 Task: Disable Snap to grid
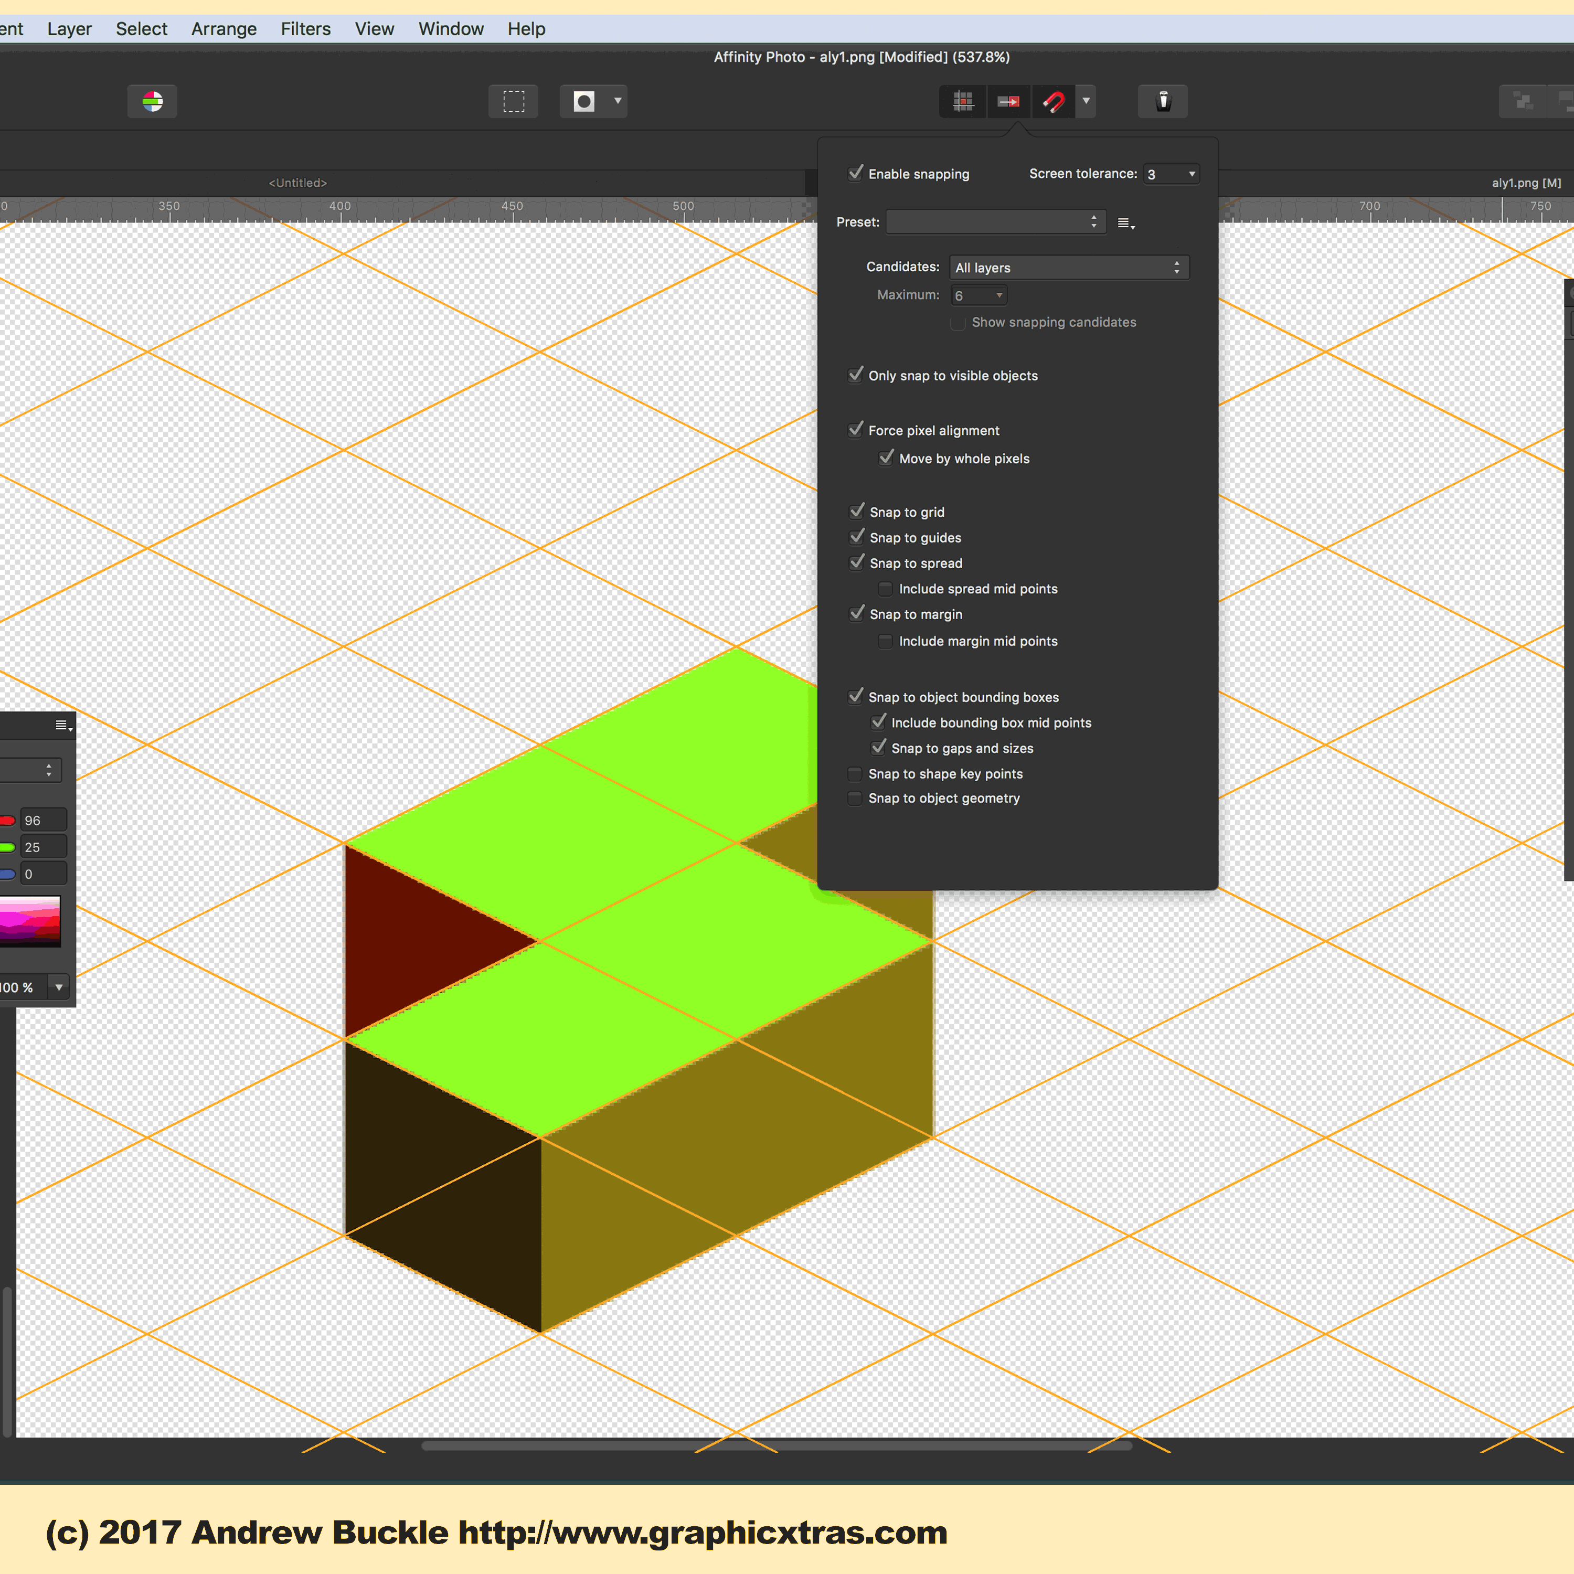(x=856, y=512)
